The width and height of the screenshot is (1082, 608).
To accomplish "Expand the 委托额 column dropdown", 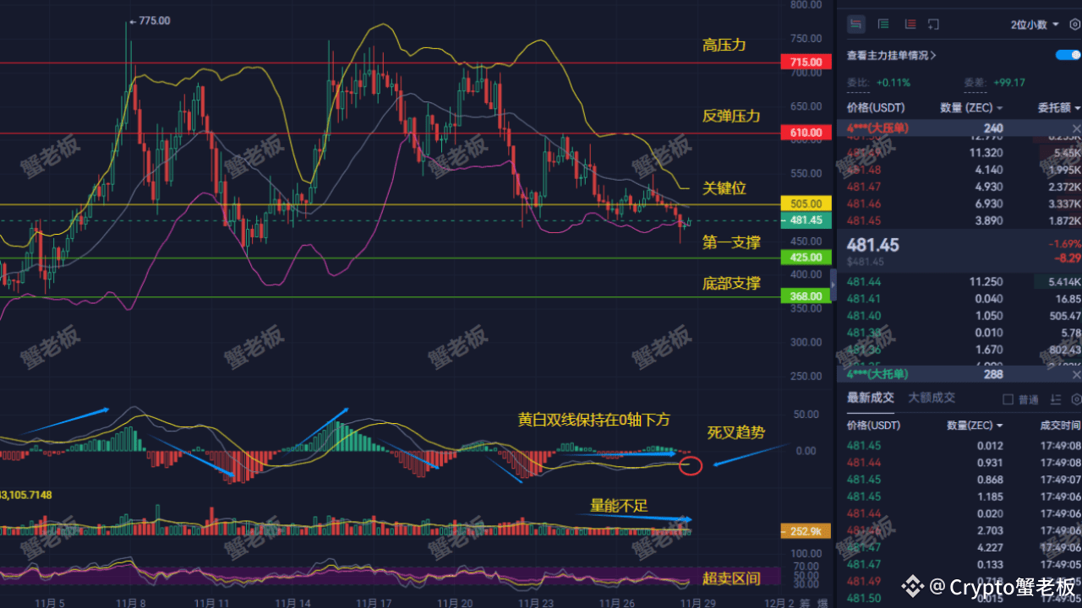I will tap(1059, 108).
